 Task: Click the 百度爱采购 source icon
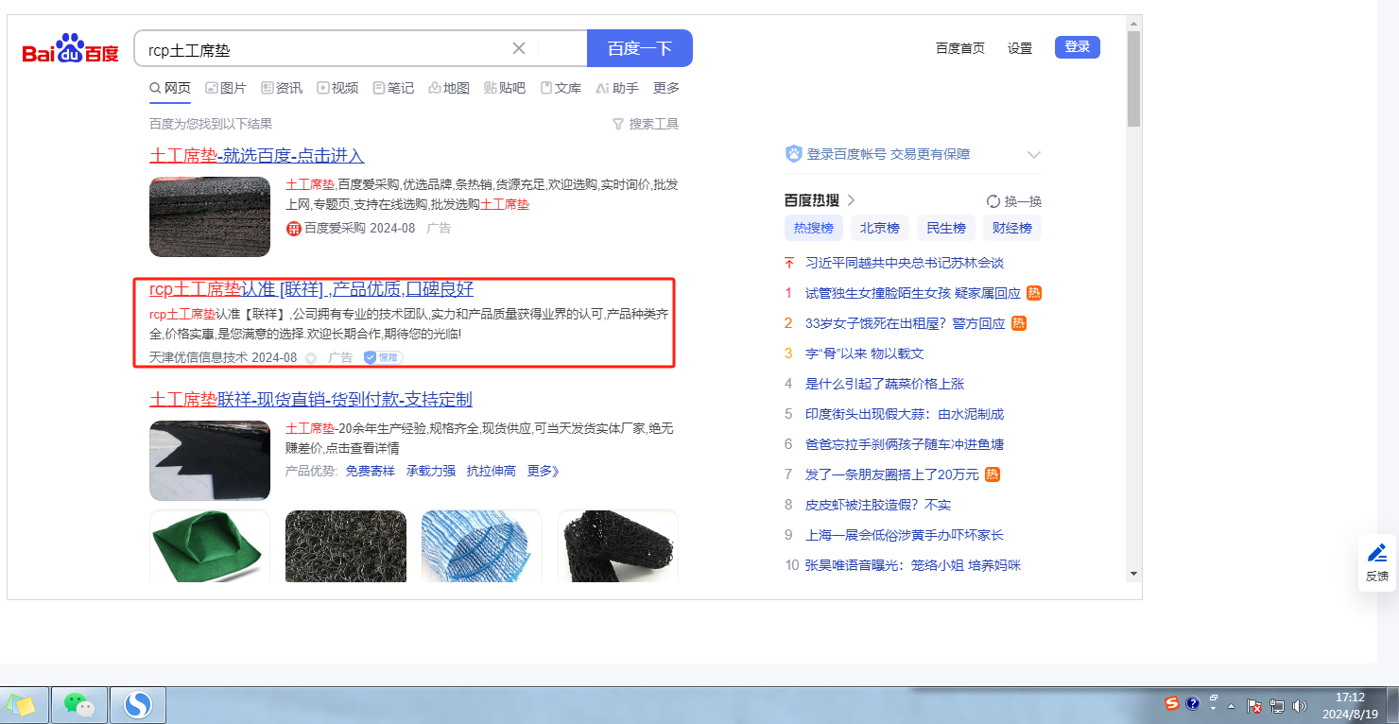[x=294, y=228]
